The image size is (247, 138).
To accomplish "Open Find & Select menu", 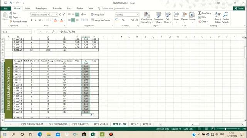I will point(226,18).
